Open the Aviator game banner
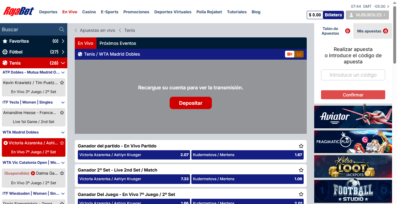397x204 pixels. 353,117
